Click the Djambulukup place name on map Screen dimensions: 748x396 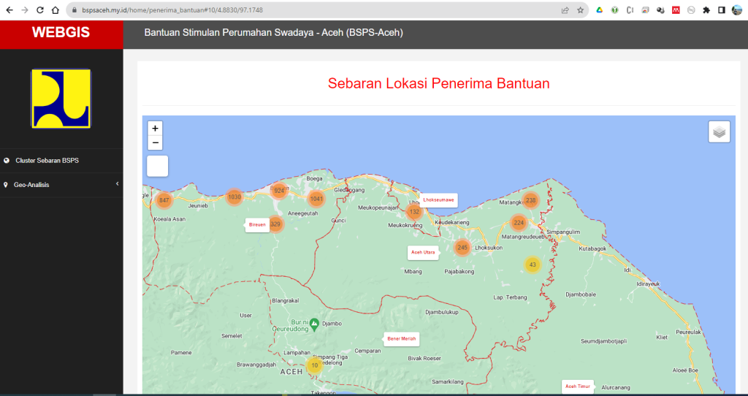442,312
